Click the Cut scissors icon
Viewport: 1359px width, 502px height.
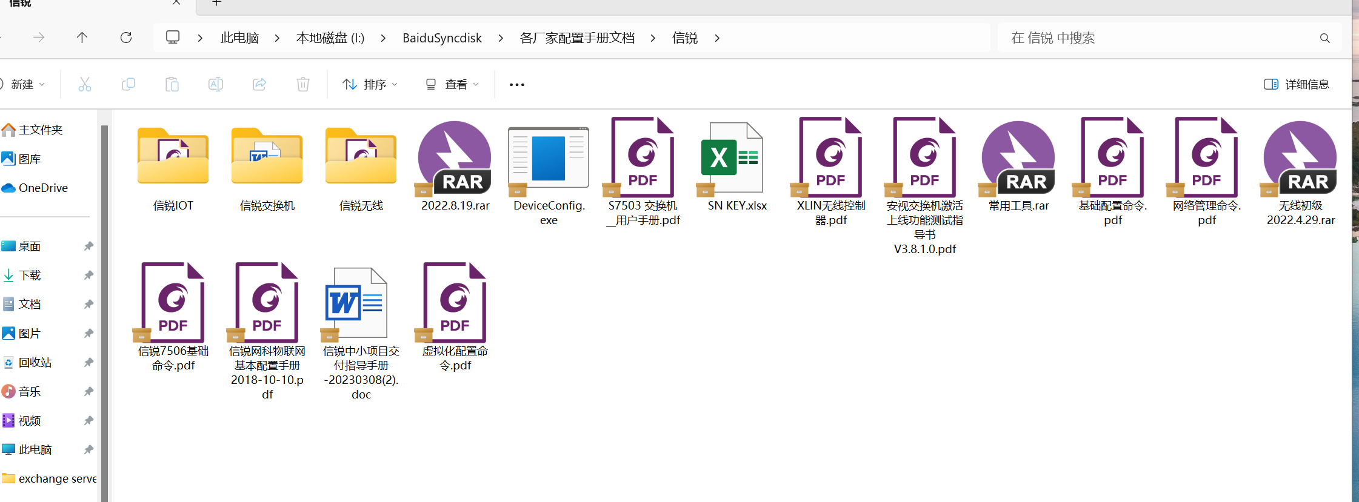(85, 84)
